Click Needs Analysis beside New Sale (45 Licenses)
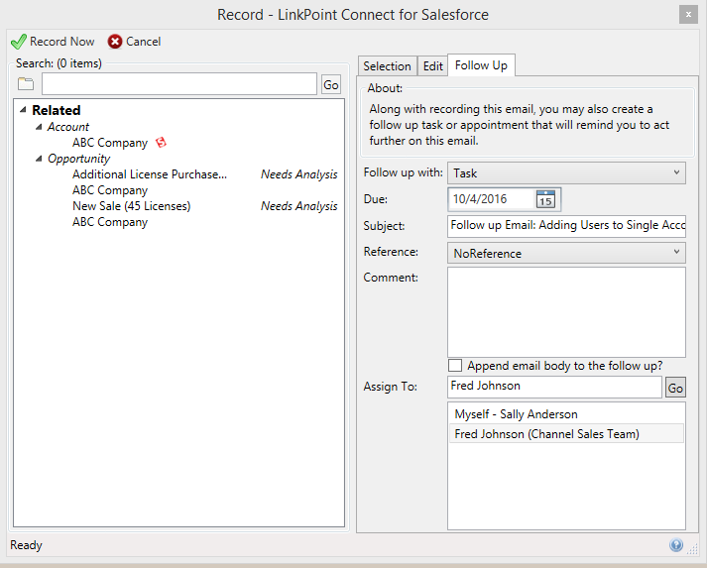707x568 pixels. point(298,206)
